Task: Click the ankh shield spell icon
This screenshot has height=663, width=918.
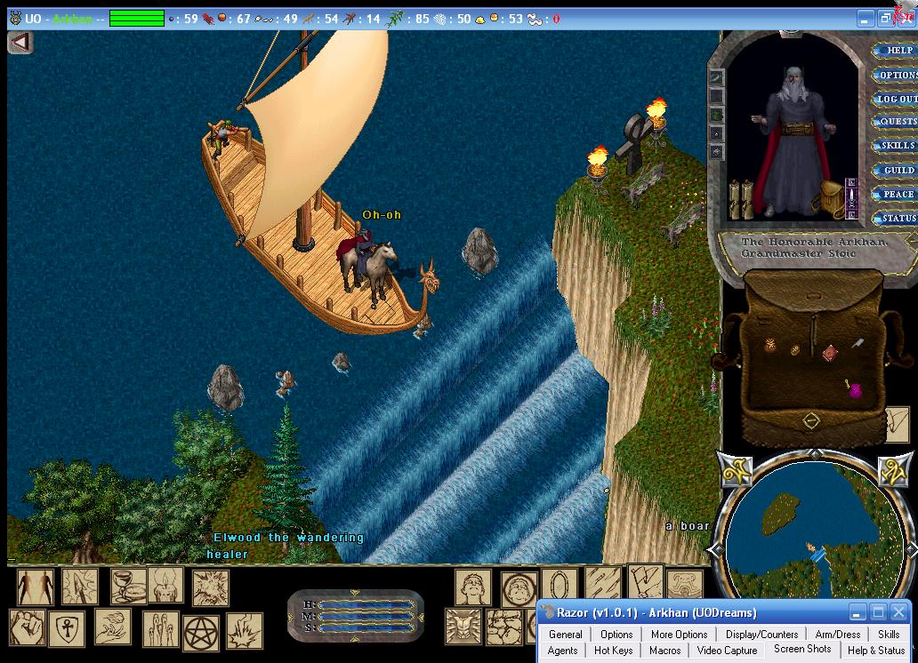Action: [67, 628]
